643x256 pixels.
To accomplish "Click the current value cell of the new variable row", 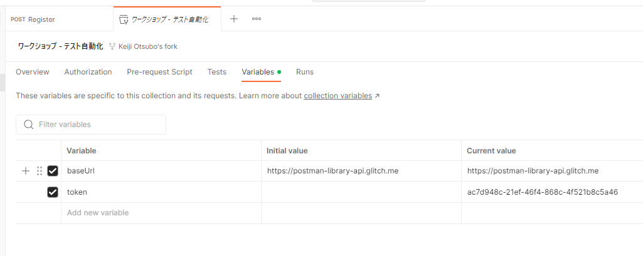I will click(x=553, y=213).
